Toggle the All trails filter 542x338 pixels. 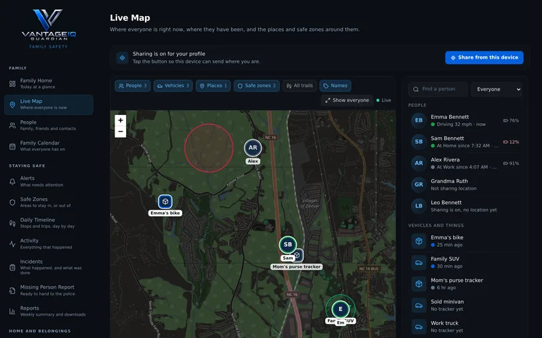pos(299,86)
